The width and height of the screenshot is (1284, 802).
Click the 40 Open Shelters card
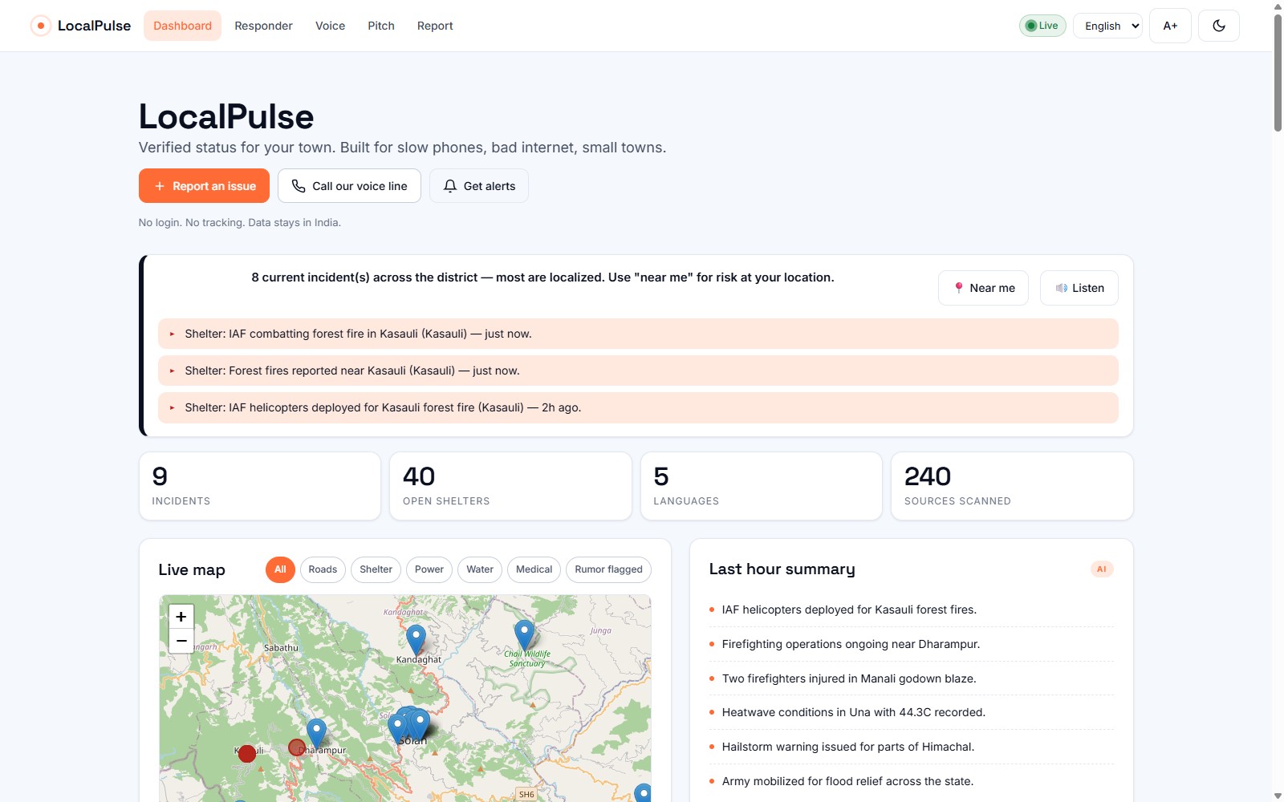pyautogui.click(x=510, y=486)
